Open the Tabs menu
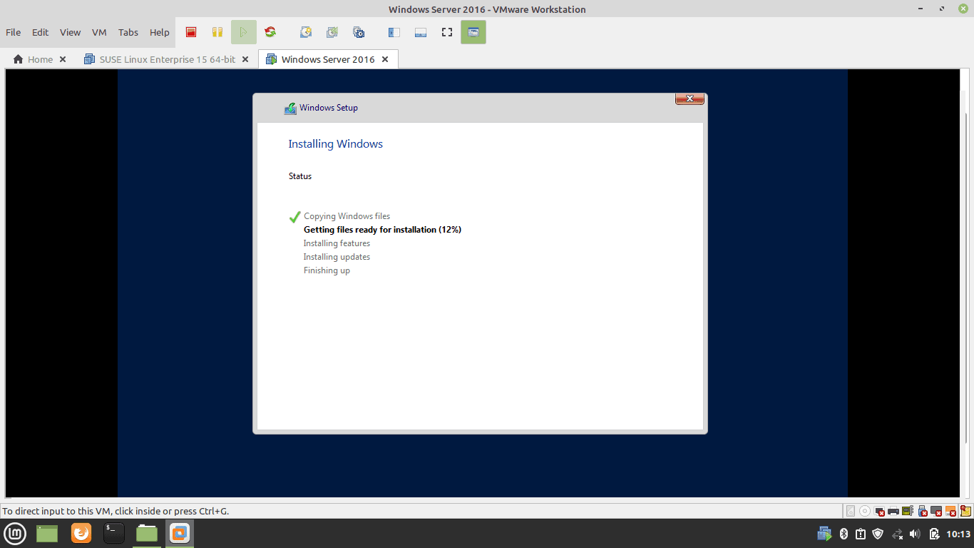Screen dimensions: 974x548 tap(128, 32)
